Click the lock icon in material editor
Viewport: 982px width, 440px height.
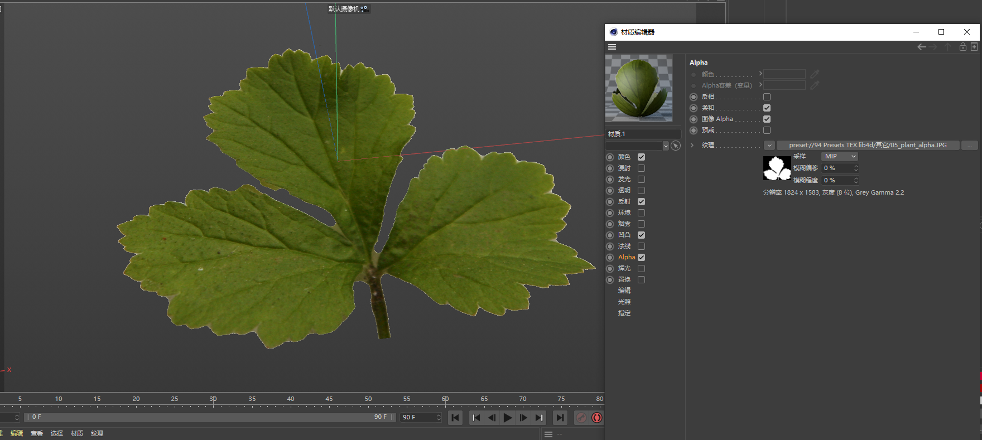962,47
